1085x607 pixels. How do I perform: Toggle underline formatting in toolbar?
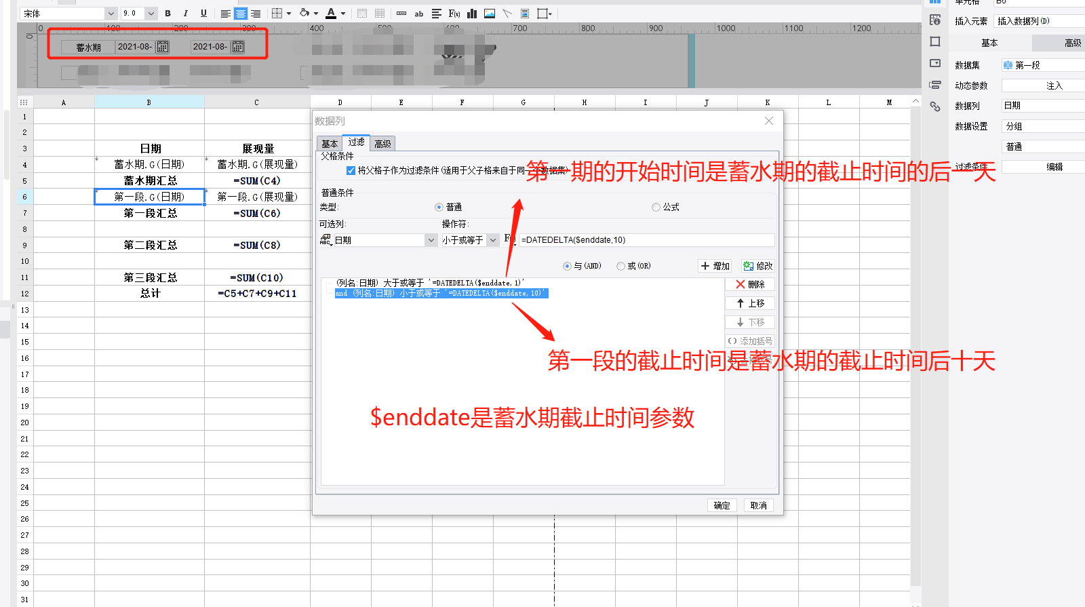point(203,14)
